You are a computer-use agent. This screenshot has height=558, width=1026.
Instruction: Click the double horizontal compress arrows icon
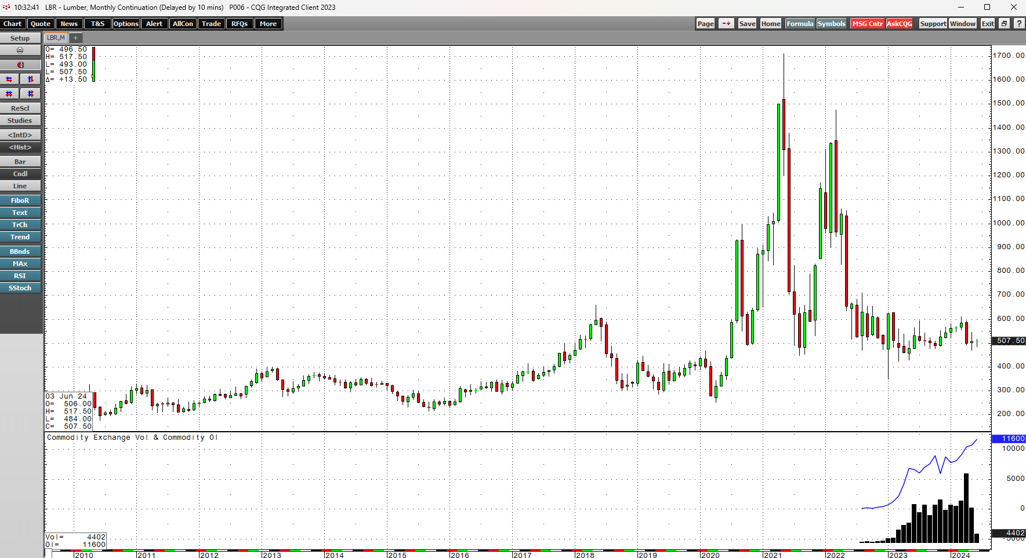[x=9, y=93]
